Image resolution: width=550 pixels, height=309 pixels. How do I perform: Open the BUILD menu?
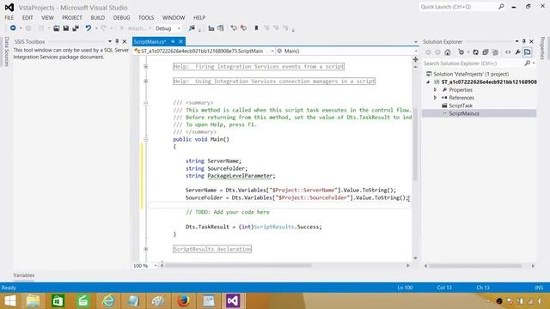tap(97, 17)
